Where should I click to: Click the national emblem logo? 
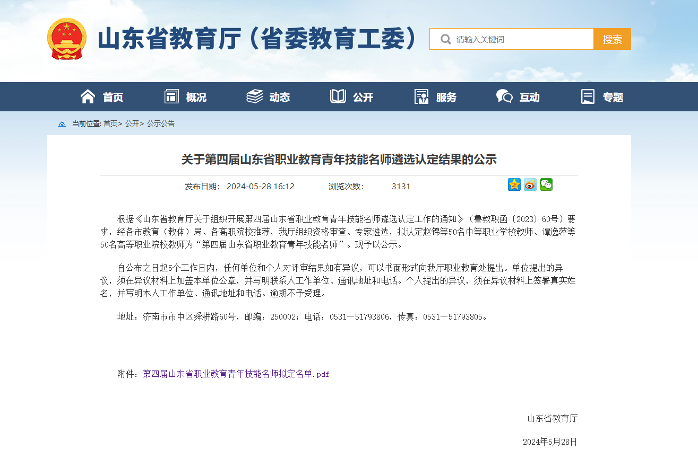tap(66, 39)
